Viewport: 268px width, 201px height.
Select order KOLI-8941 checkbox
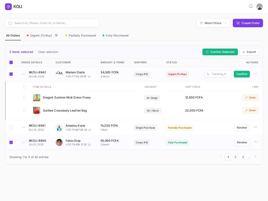[x=11, y=128]
